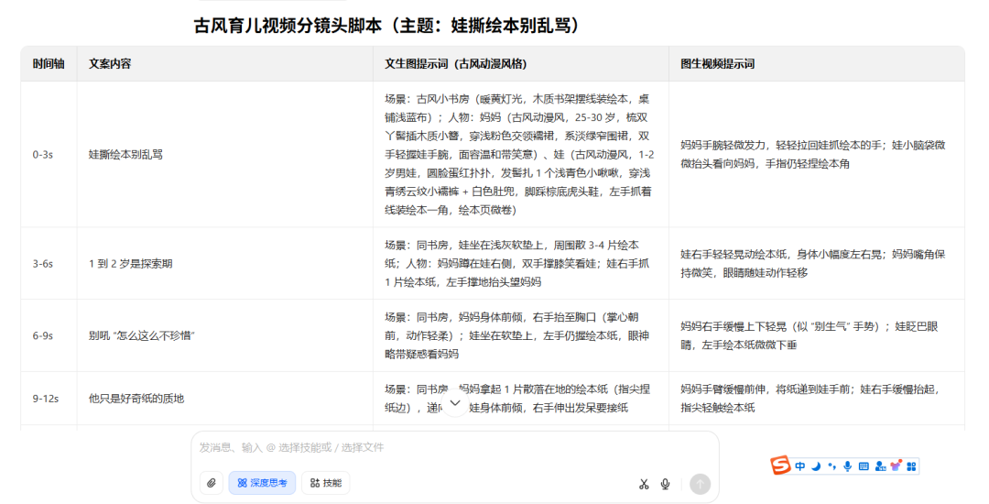Click the 古风小书房 scene prompt cell
The image size is (989, 504).
tap(520, 155)
